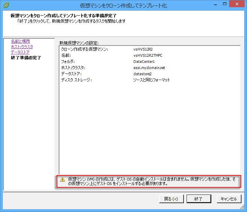Click the 戻る (<) button
This screenshot has height=212, width=247.
coord(172,199)
